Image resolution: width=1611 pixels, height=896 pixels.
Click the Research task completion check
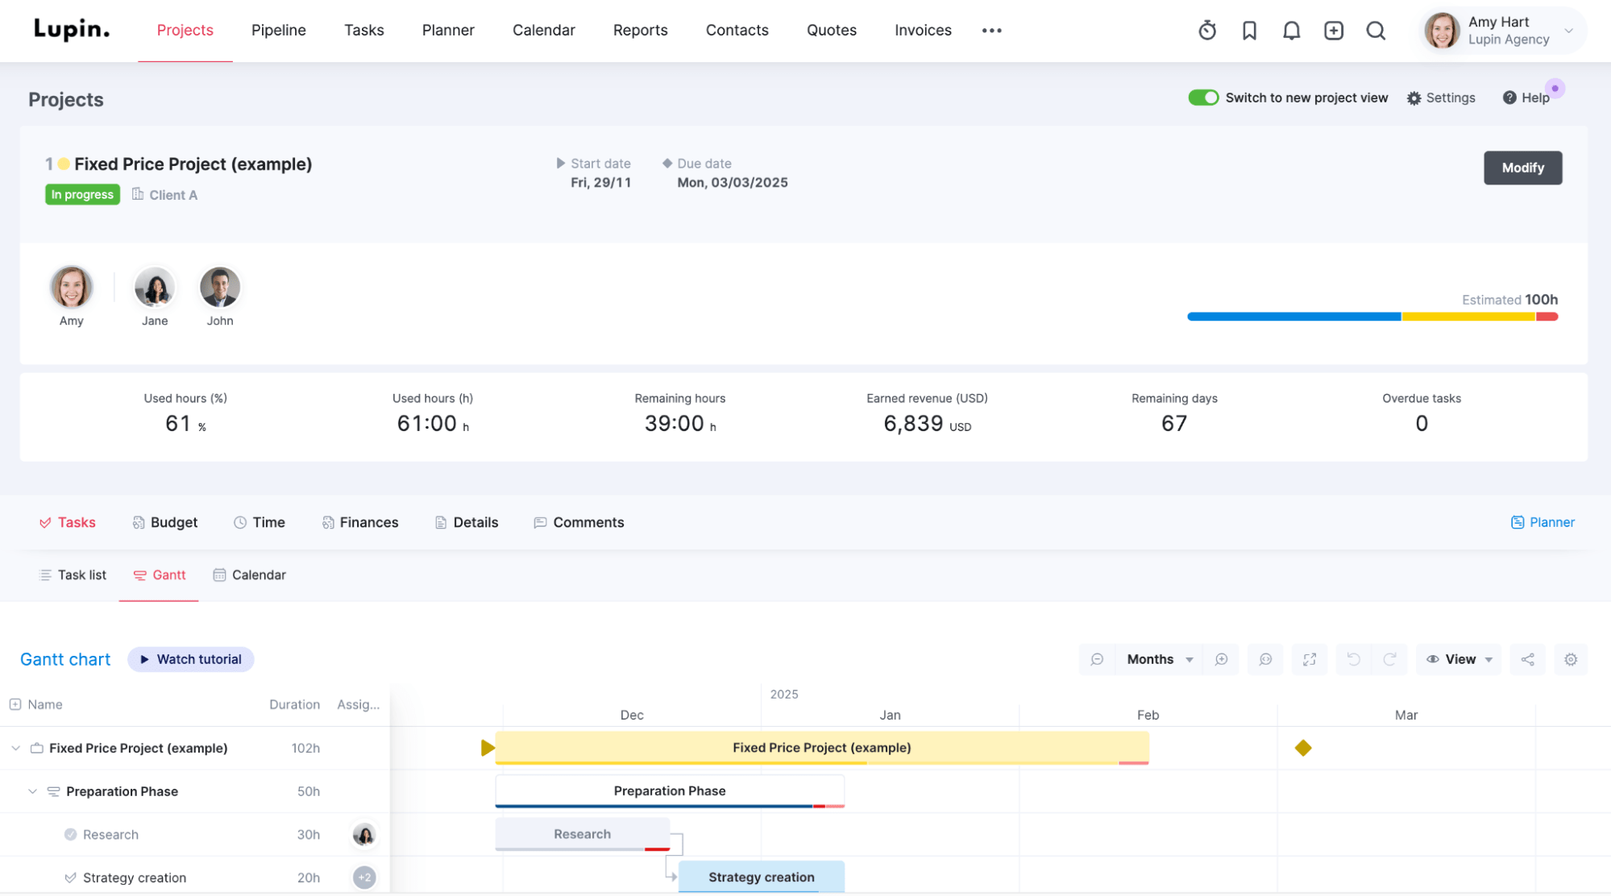click(x=70, y=835)
